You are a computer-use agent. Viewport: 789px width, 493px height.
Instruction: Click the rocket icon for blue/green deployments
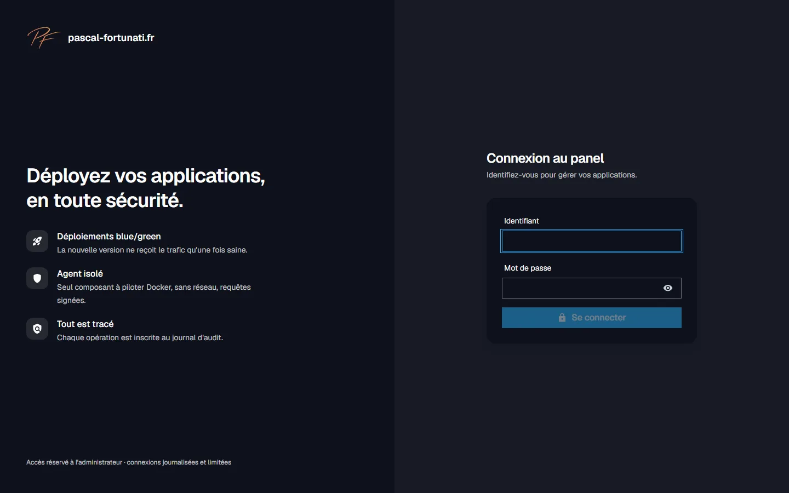click(37, 241)
